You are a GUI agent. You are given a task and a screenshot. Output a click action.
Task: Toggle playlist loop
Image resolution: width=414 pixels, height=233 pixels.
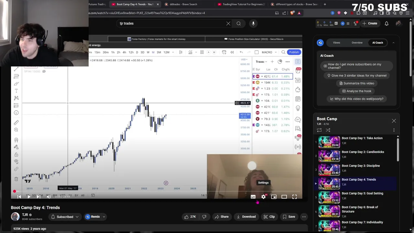319,130
